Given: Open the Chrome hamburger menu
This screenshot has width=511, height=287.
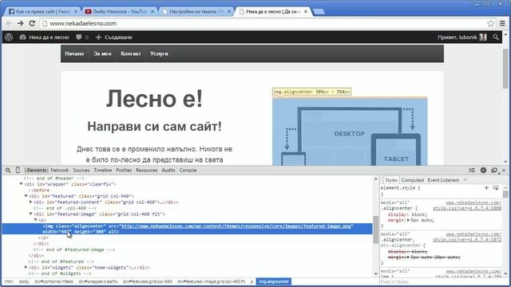Looking at the screenshot, I should (x=502, y=23).
